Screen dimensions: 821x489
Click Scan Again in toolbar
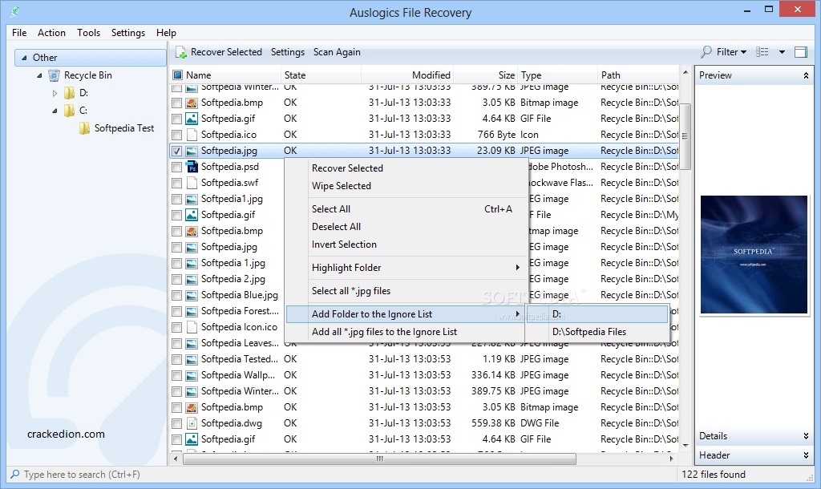coord(337,52)
